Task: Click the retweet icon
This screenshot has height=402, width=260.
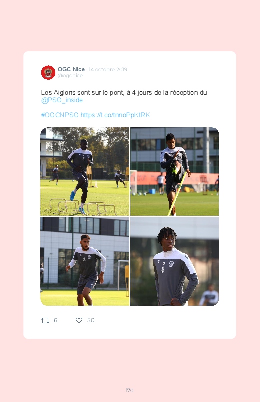Action: pyautogui.click(x=45, y=320)
